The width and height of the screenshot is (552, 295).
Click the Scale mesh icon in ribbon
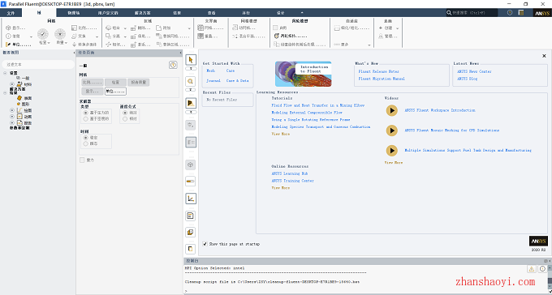(x=74, y=28)
